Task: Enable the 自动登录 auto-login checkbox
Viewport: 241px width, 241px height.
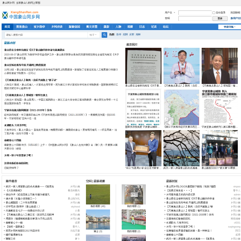Action: coord(214,12)
